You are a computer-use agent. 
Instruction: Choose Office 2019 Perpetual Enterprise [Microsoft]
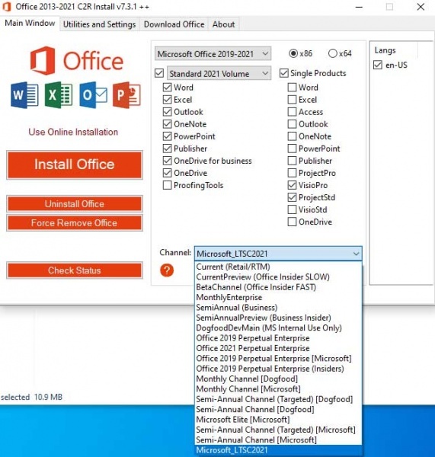pos(278,359)
